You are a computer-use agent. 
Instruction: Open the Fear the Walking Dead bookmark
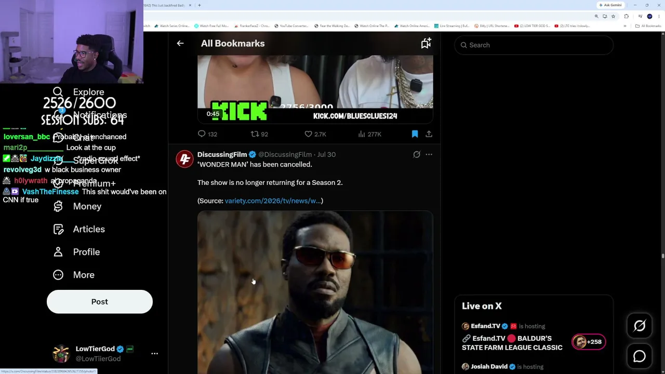point(331,26)
